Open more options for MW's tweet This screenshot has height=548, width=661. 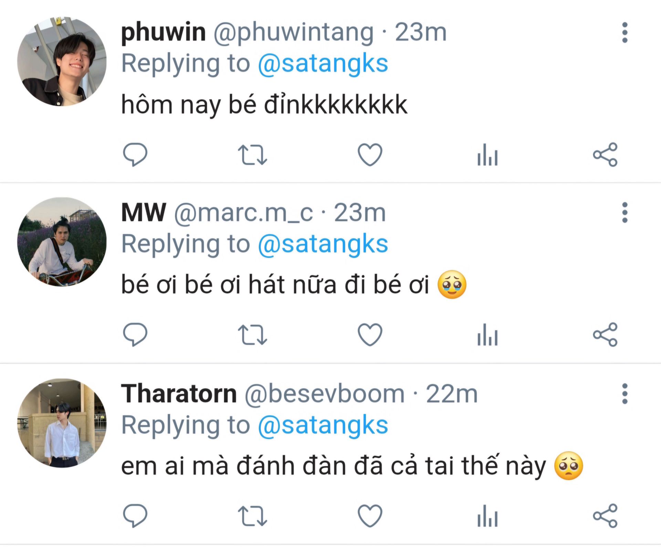click(625, 213)
